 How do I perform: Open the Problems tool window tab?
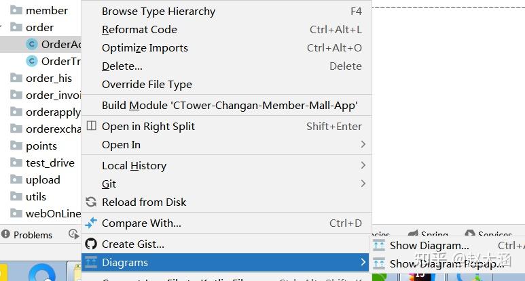pos(33,235)
